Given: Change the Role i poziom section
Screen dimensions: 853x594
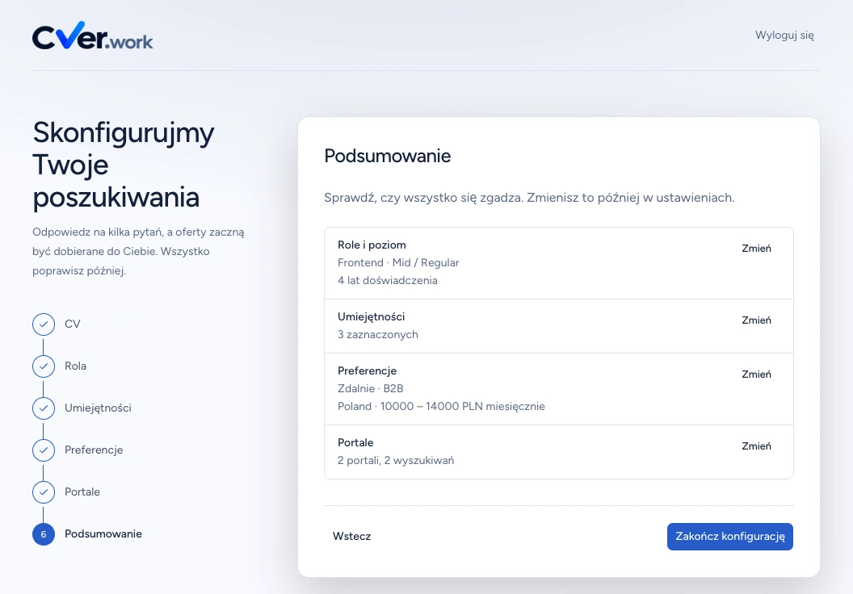Looking at the screenshot, I should click(x=756, y=249).
